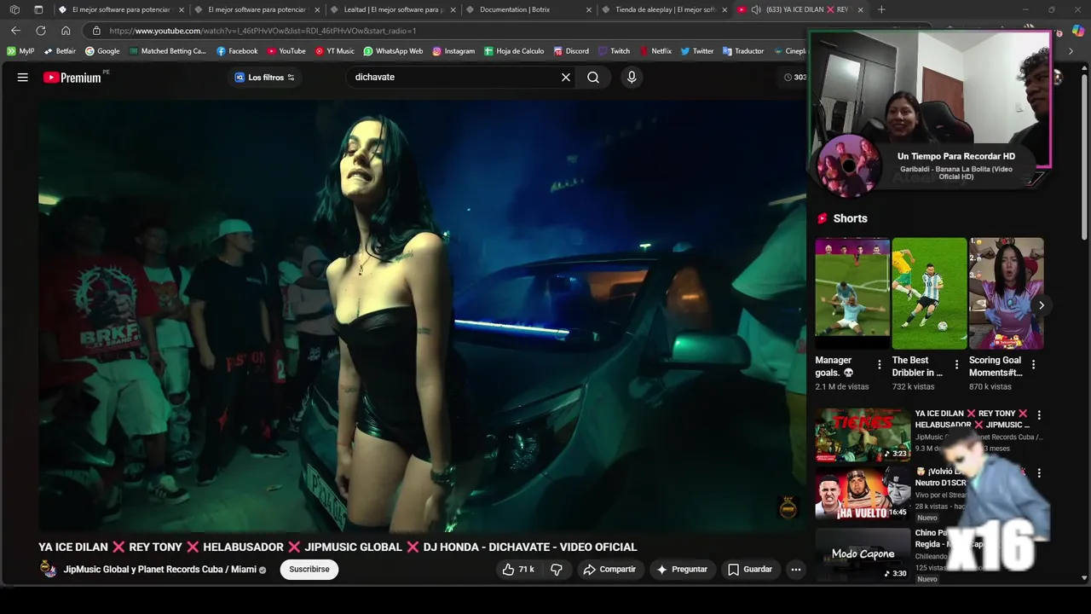
Task: Mute the YA ICE DILAN tab via its speaker icon
Action: pos(756,9)
